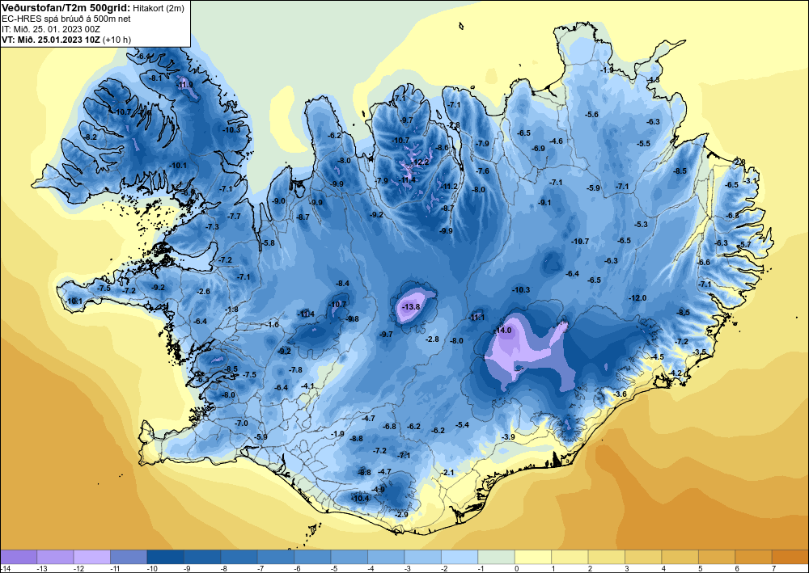The width and height of the screenshot is (809, 573).
Task: Click the -8.6 value in the northern mountains
Action: click(443, 147)
